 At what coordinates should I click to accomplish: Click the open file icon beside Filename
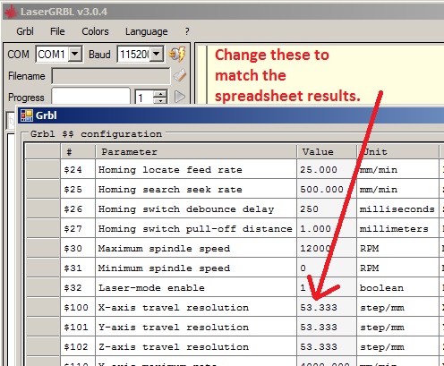click(x=180, y=76)
